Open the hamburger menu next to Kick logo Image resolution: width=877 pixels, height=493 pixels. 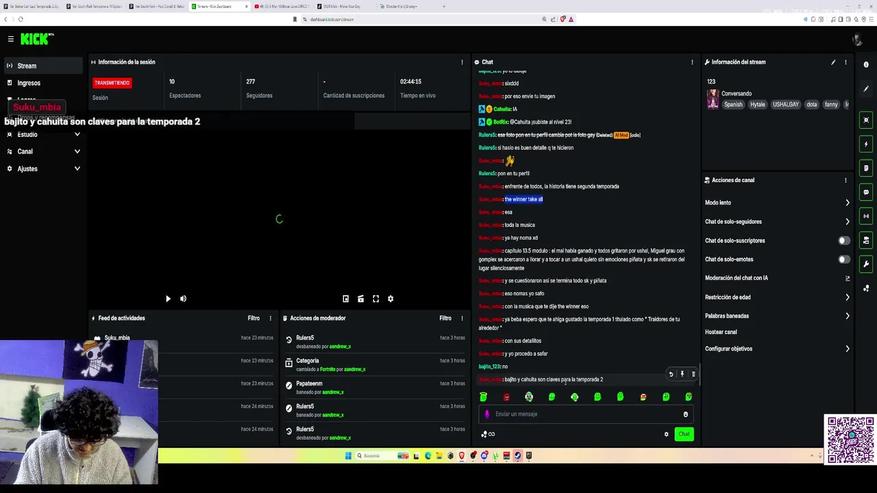10,39
